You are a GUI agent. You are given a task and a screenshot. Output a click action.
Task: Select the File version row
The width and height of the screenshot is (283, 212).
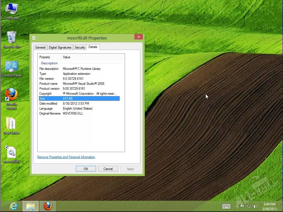79,79
